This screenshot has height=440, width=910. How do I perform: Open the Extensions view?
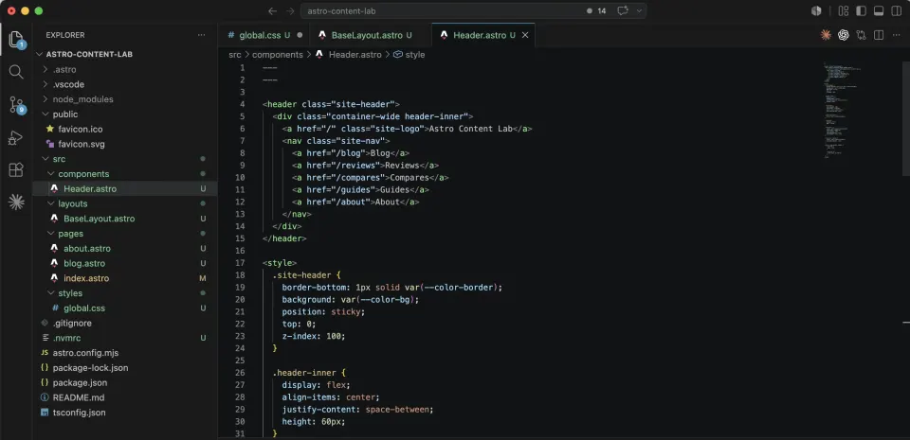coord(16,169)
